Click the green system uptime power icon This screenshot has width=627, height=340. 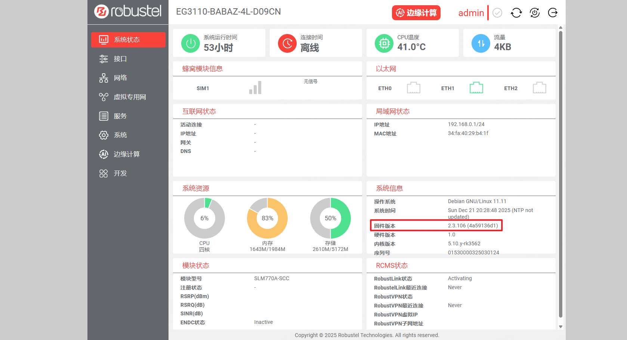coord(191,43)
